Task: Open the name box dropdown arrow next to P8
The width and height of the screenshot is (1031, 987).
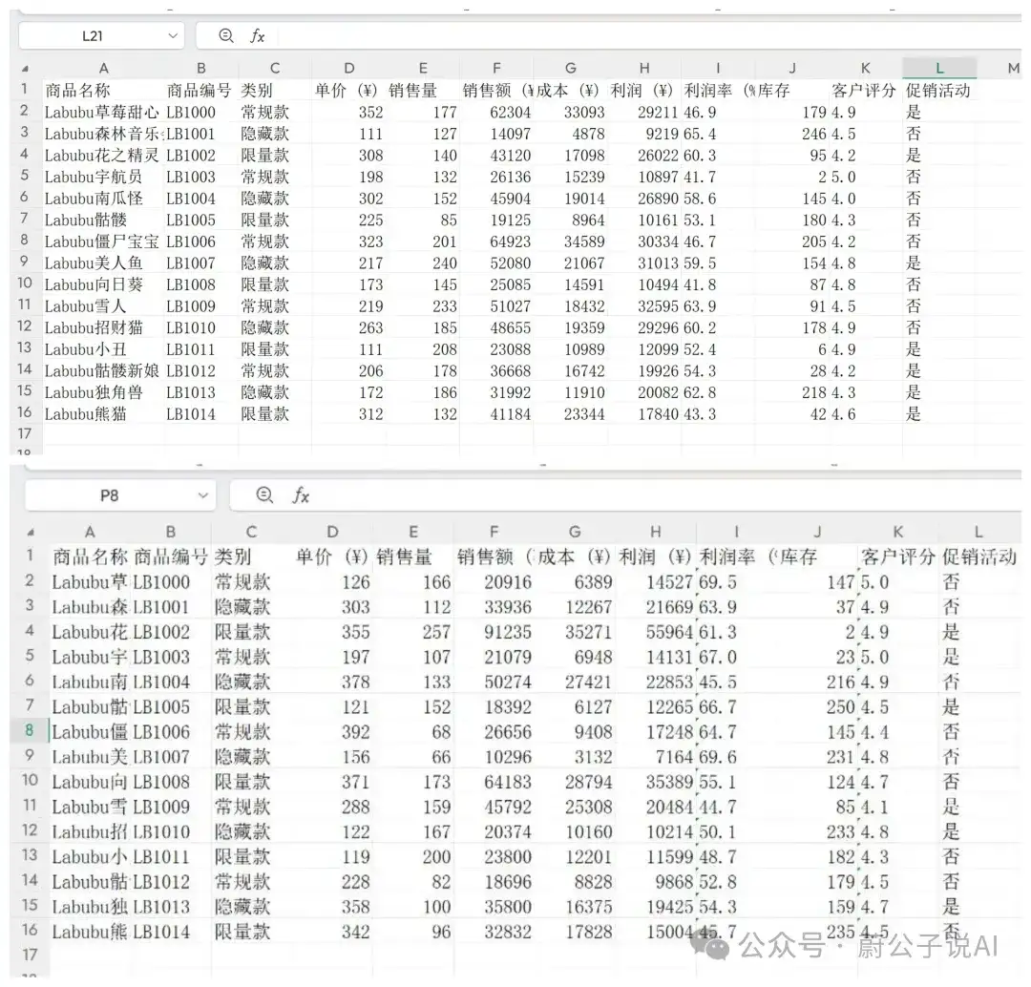Action: 203,495
